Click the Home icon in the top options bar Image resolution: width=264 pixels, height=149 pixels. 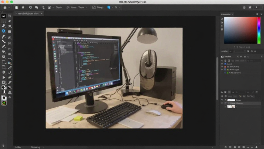click(x=5, y=8)
